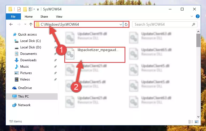Image resolution: width=206 pixels, height=131 pixels.
Task: Open Videos in the sidebar
Action: [x=25, y=79]
